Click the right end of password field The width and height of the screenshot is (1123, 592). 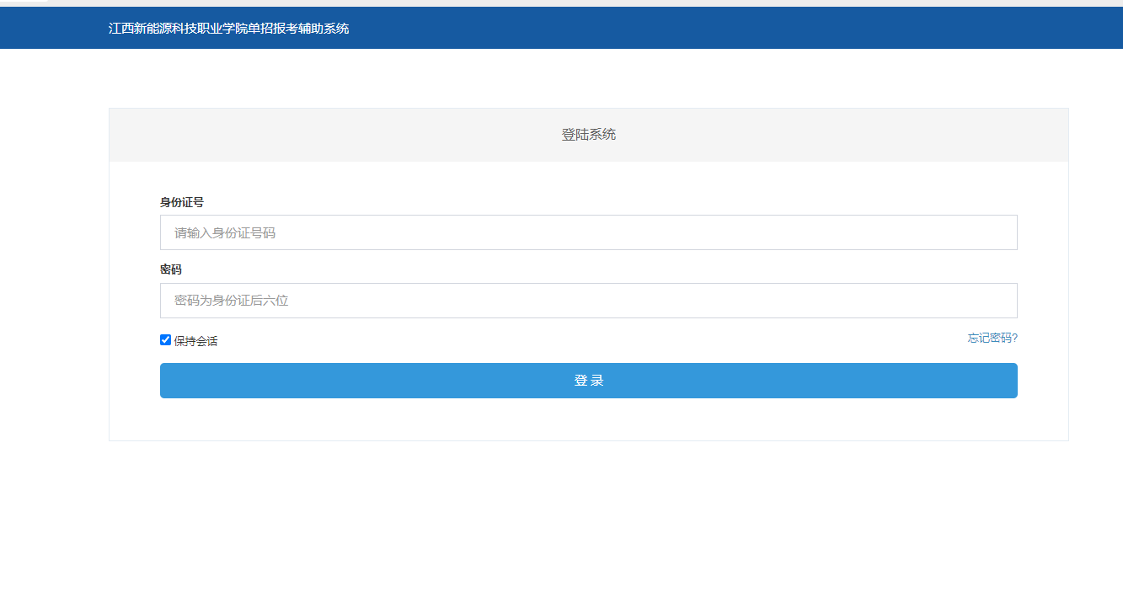point(1003,301)
